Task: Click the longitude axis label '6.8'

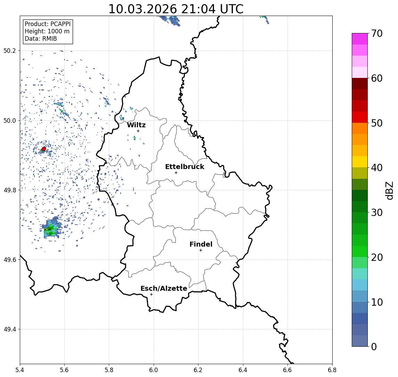Action: [332, 370]
